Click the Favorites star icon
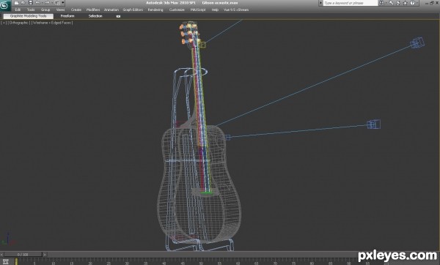This screenshot has width=440, height=265. pyautogui.click(x=406, y=3)
